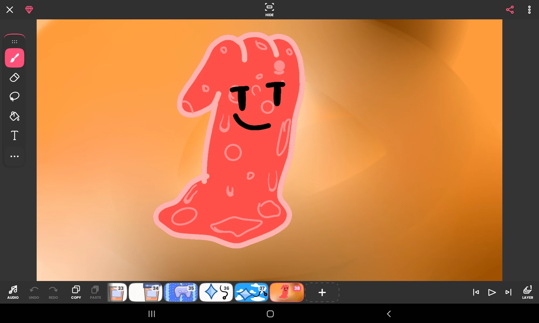Click the toolbar drag handle dots
Image resolution: width=539 pixels, height=323 pixels.
pos(15,42)
